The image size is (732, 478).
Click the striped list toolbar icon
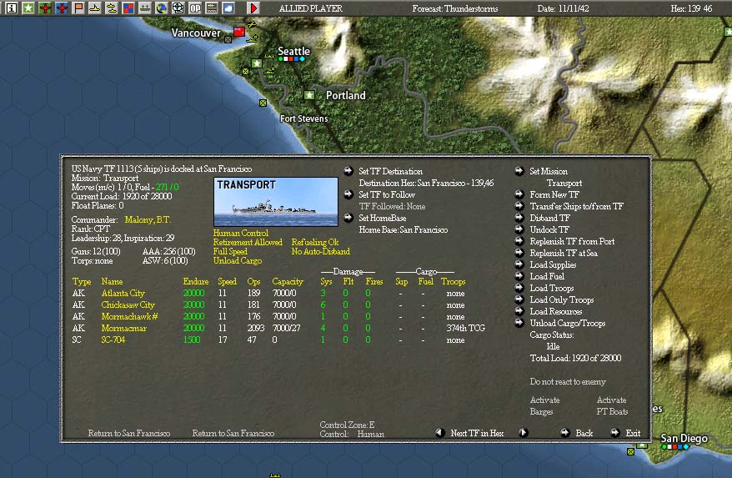click(212, 8)
